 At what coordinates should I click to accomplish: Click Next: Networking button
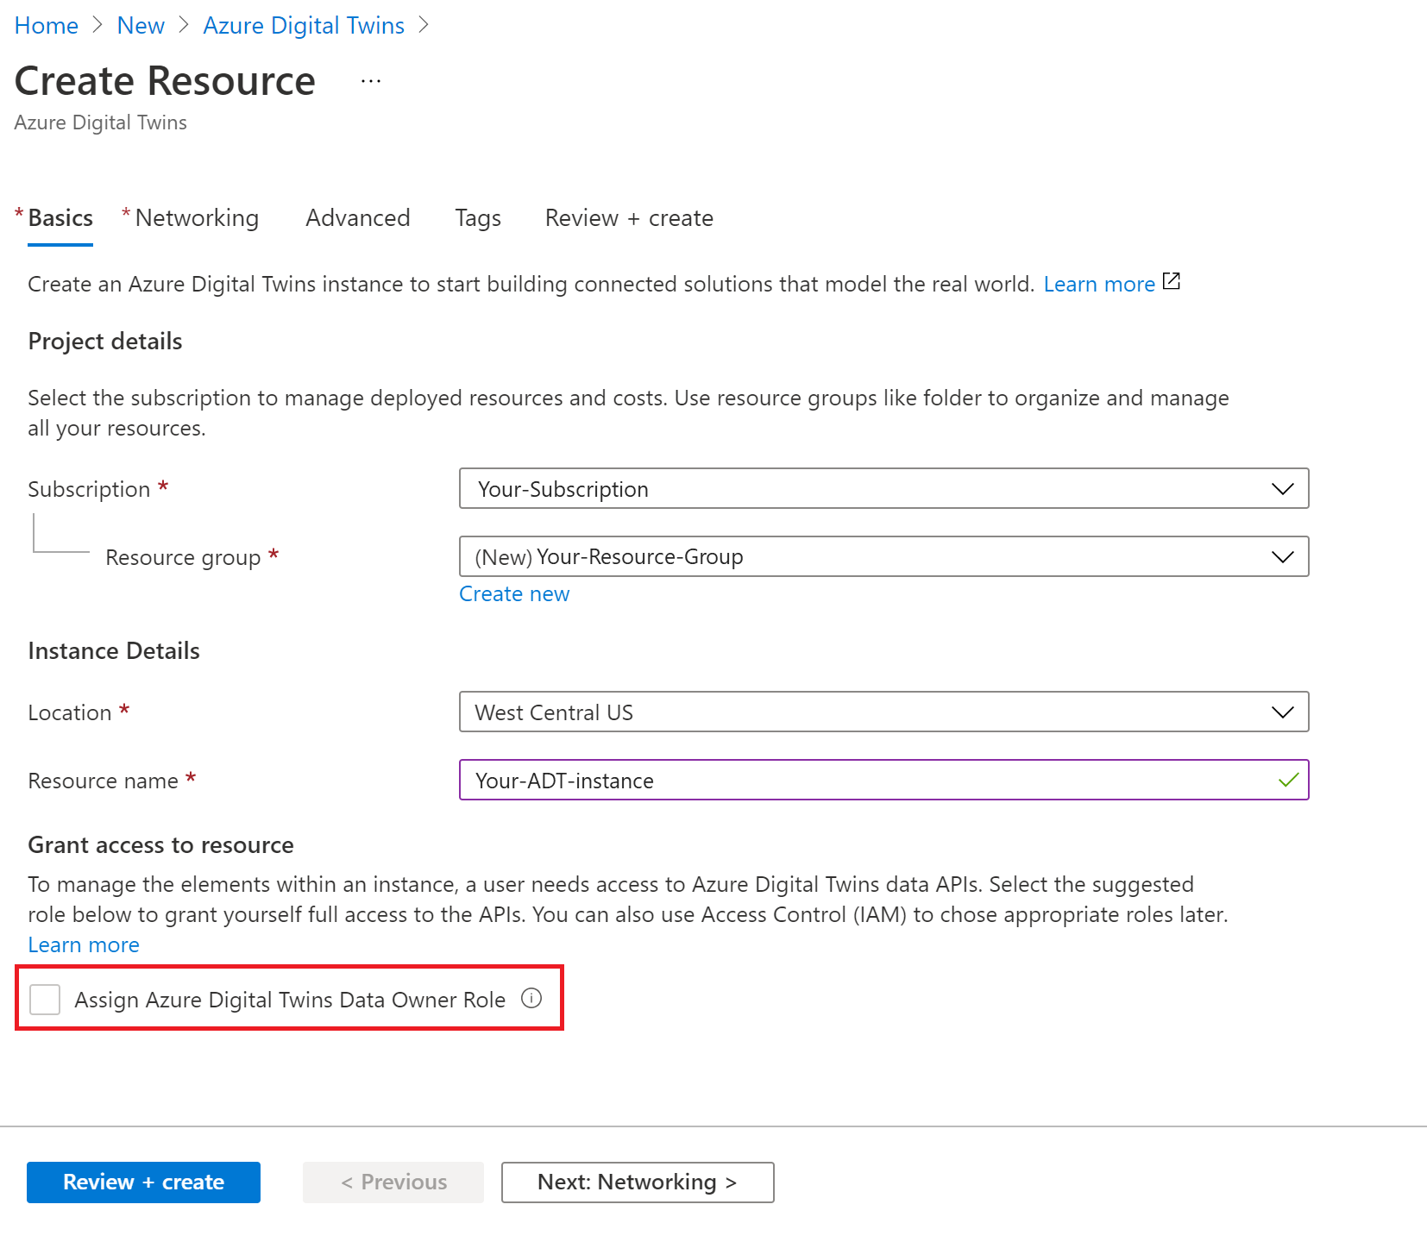pyautogui.click(x=638, y=1182)
